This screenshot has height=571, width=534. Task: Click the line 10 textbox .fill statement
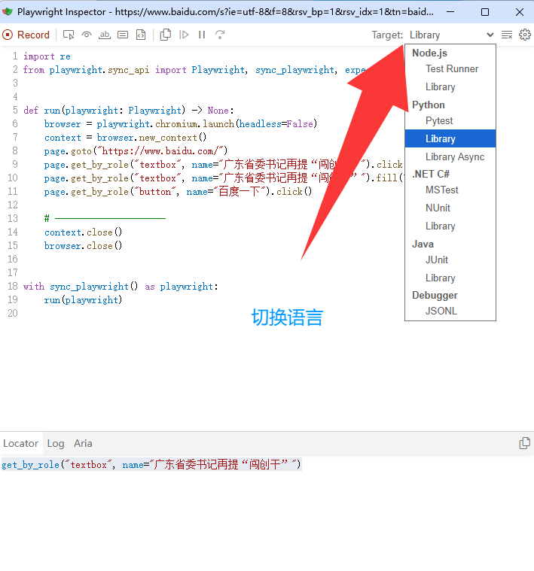[224, 178]
